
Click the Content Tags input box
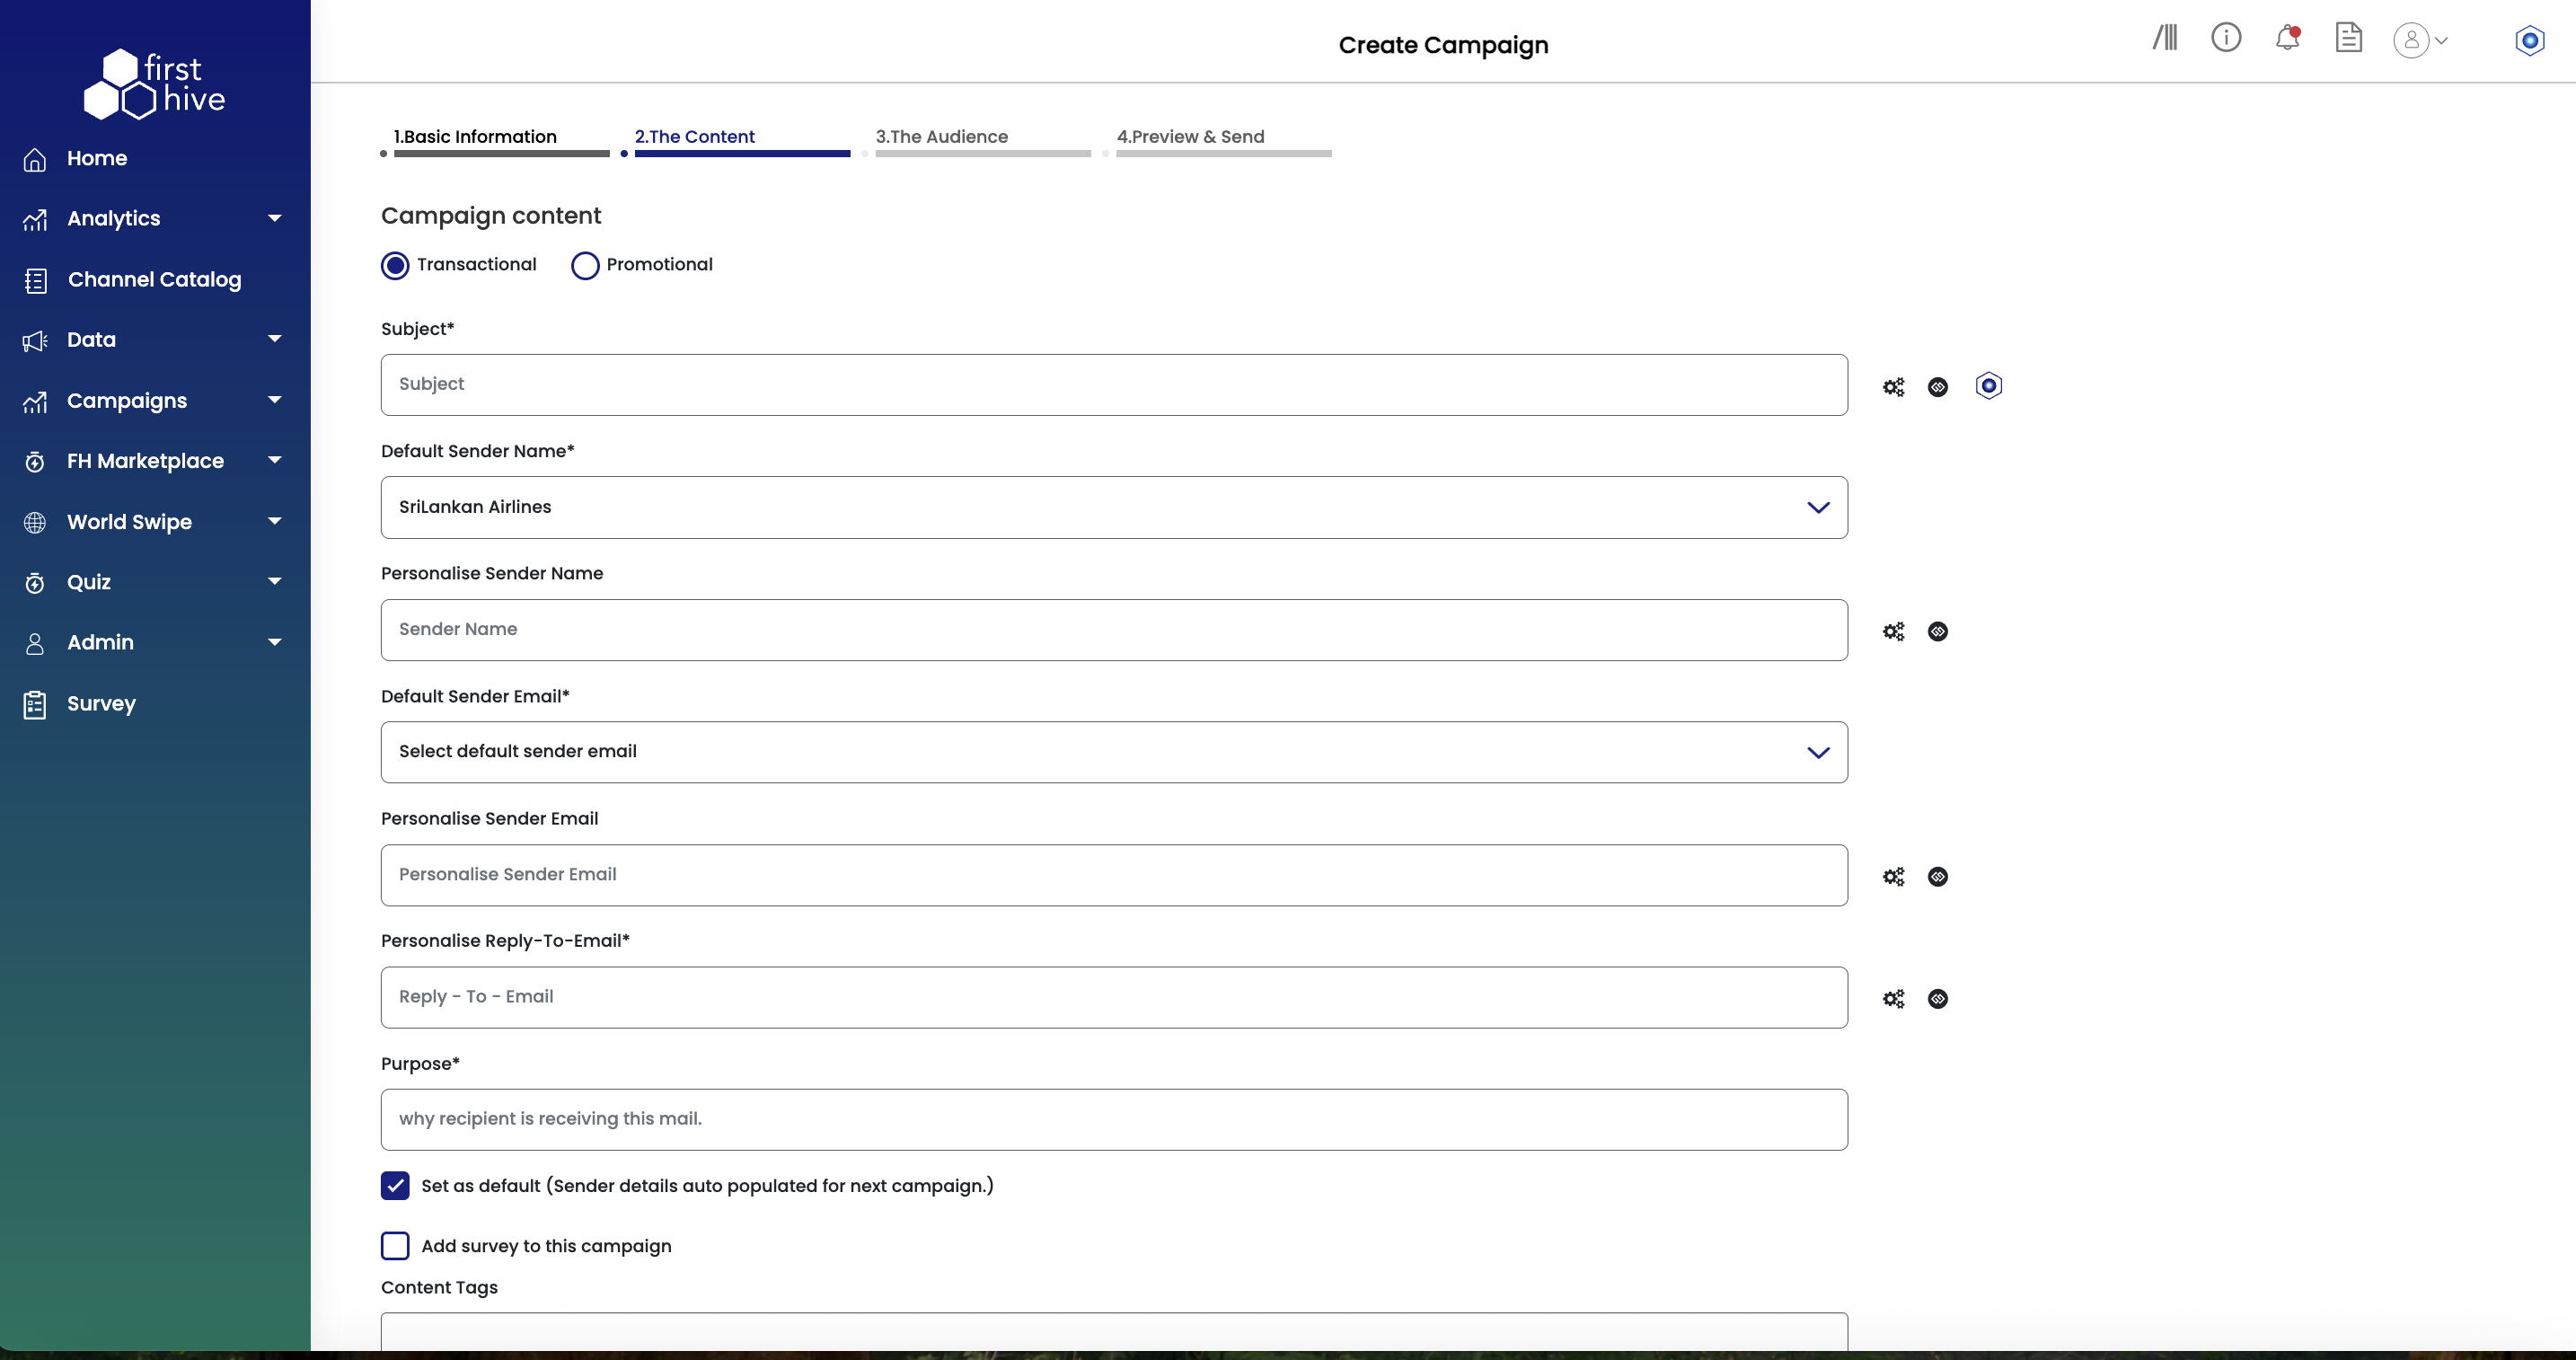point(1114,1331)
